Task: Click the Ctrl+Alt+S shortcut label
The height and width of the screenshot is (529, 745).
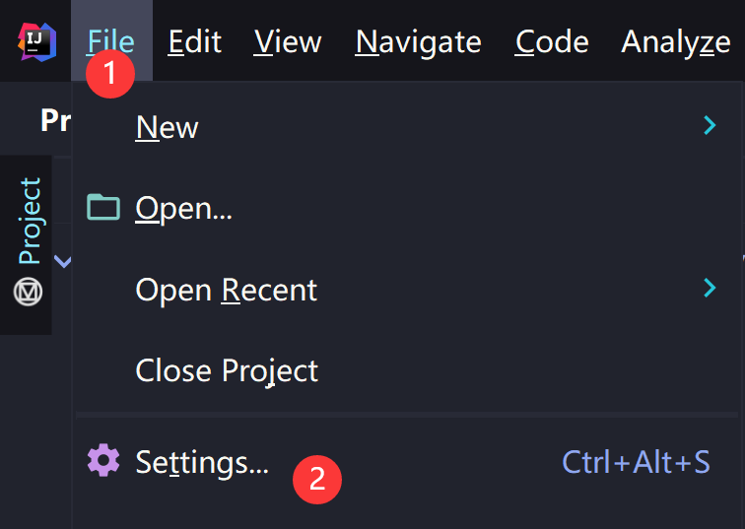Action: (x=636, y=462)
